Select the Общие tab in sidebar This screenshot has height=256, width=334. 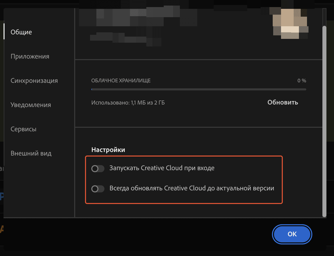pyautogui.click(x=21, y=32)
